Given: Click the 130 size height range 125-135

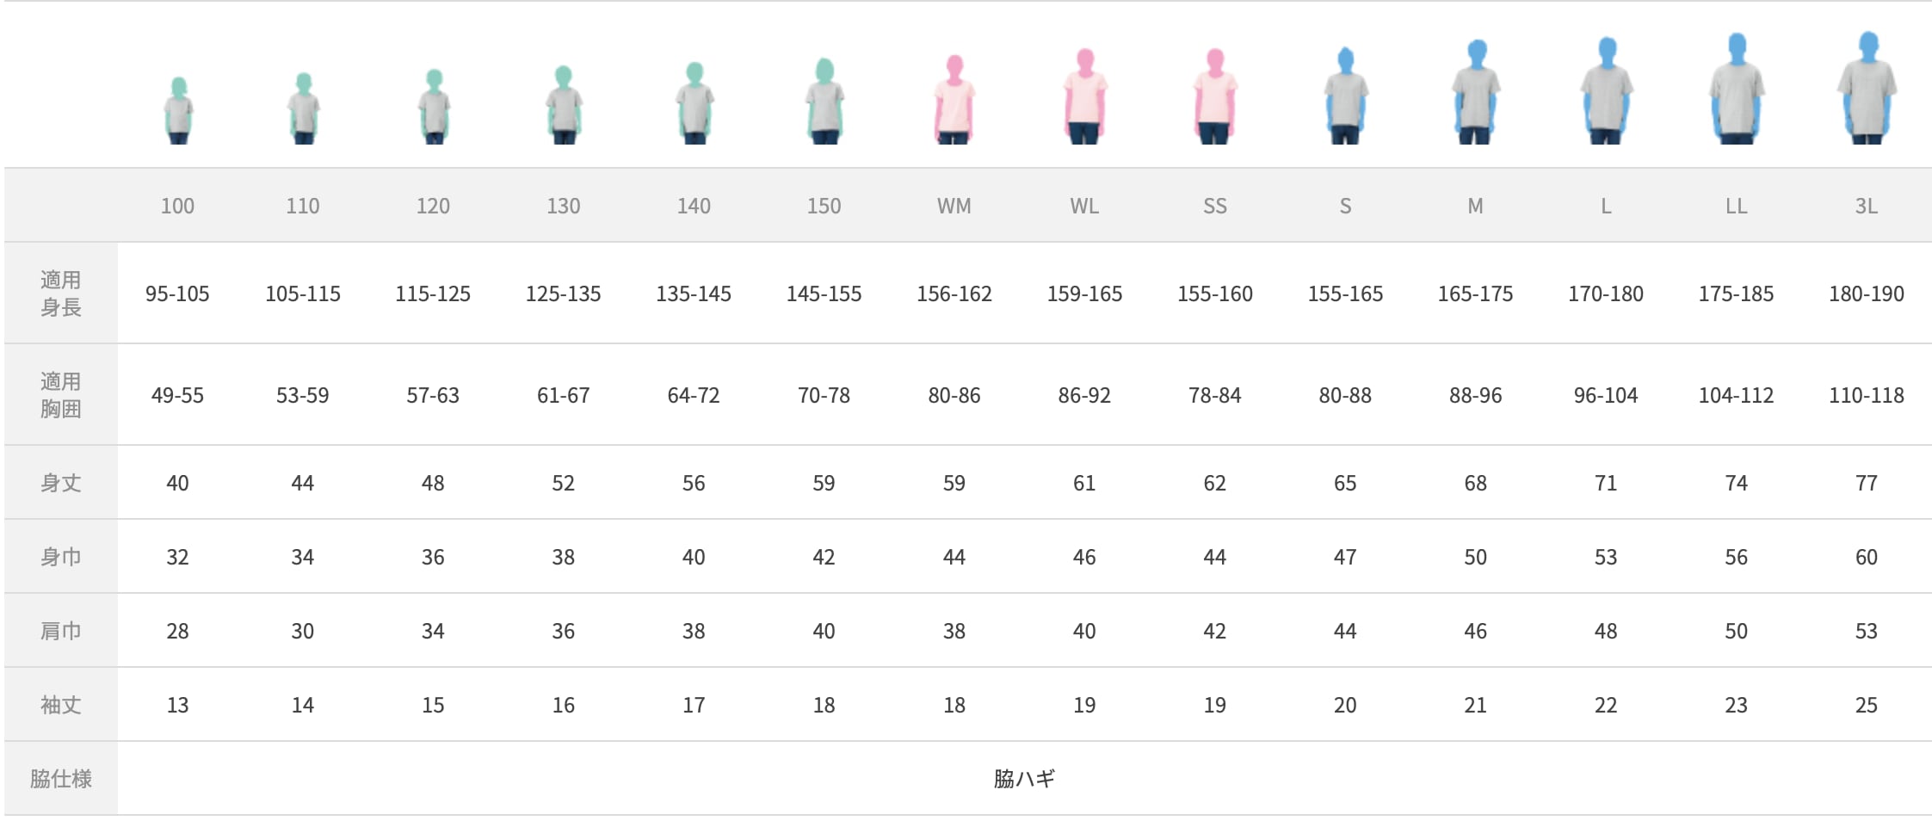Looking at the screenshot, I should [x=564, y=293].
